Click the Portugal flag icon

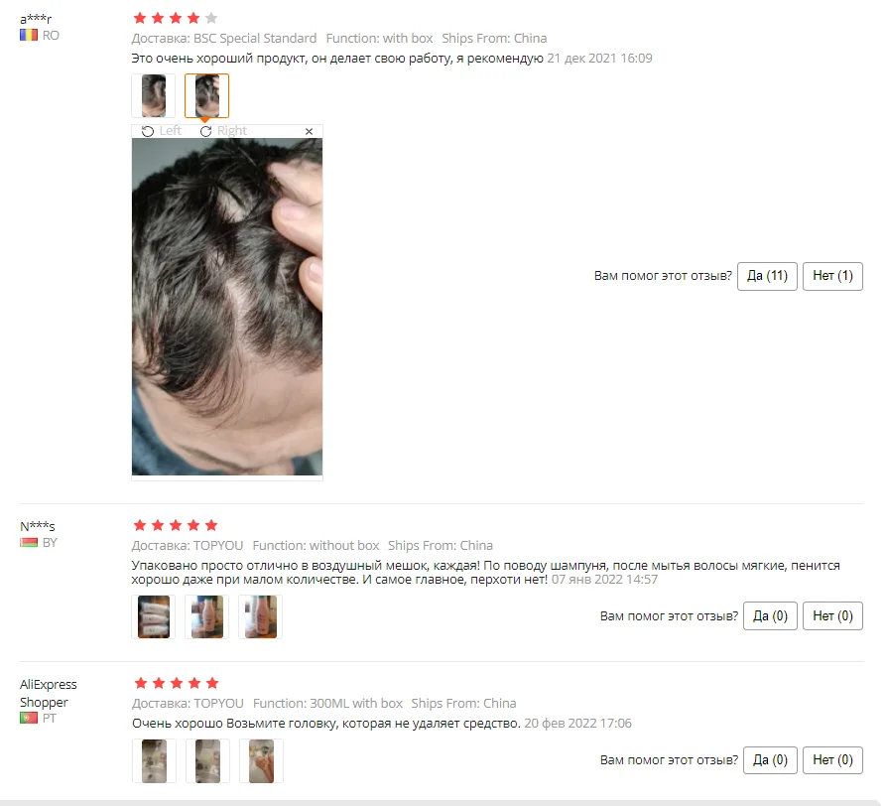coord(29,718)
